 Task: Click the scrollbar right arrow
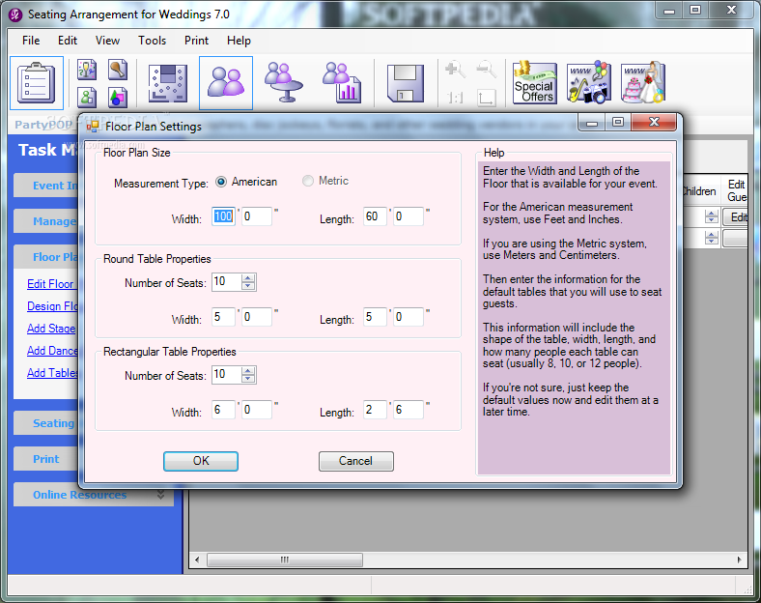739,560
